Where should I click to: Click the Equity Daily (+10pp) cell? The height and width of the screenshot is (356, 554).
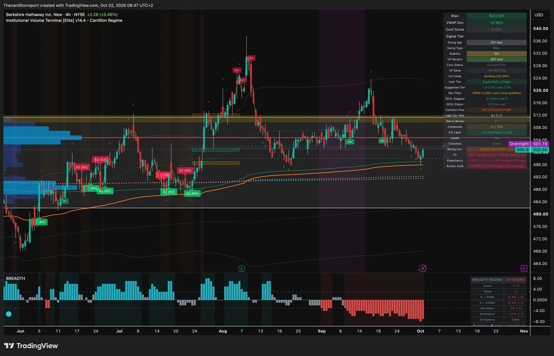click(496, 82)
